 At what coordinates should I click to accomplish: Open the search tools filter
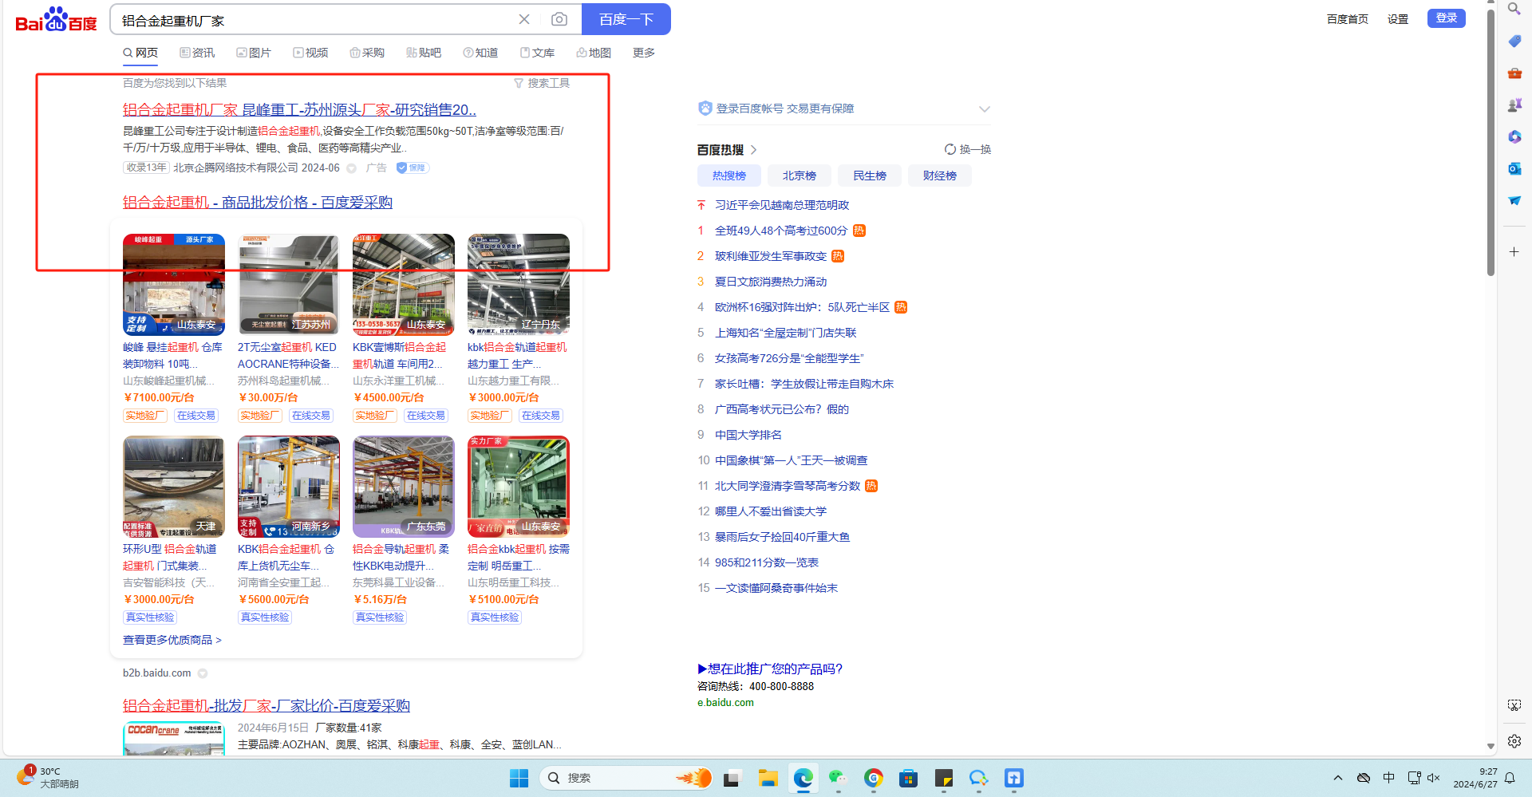[x=542, y=83]
